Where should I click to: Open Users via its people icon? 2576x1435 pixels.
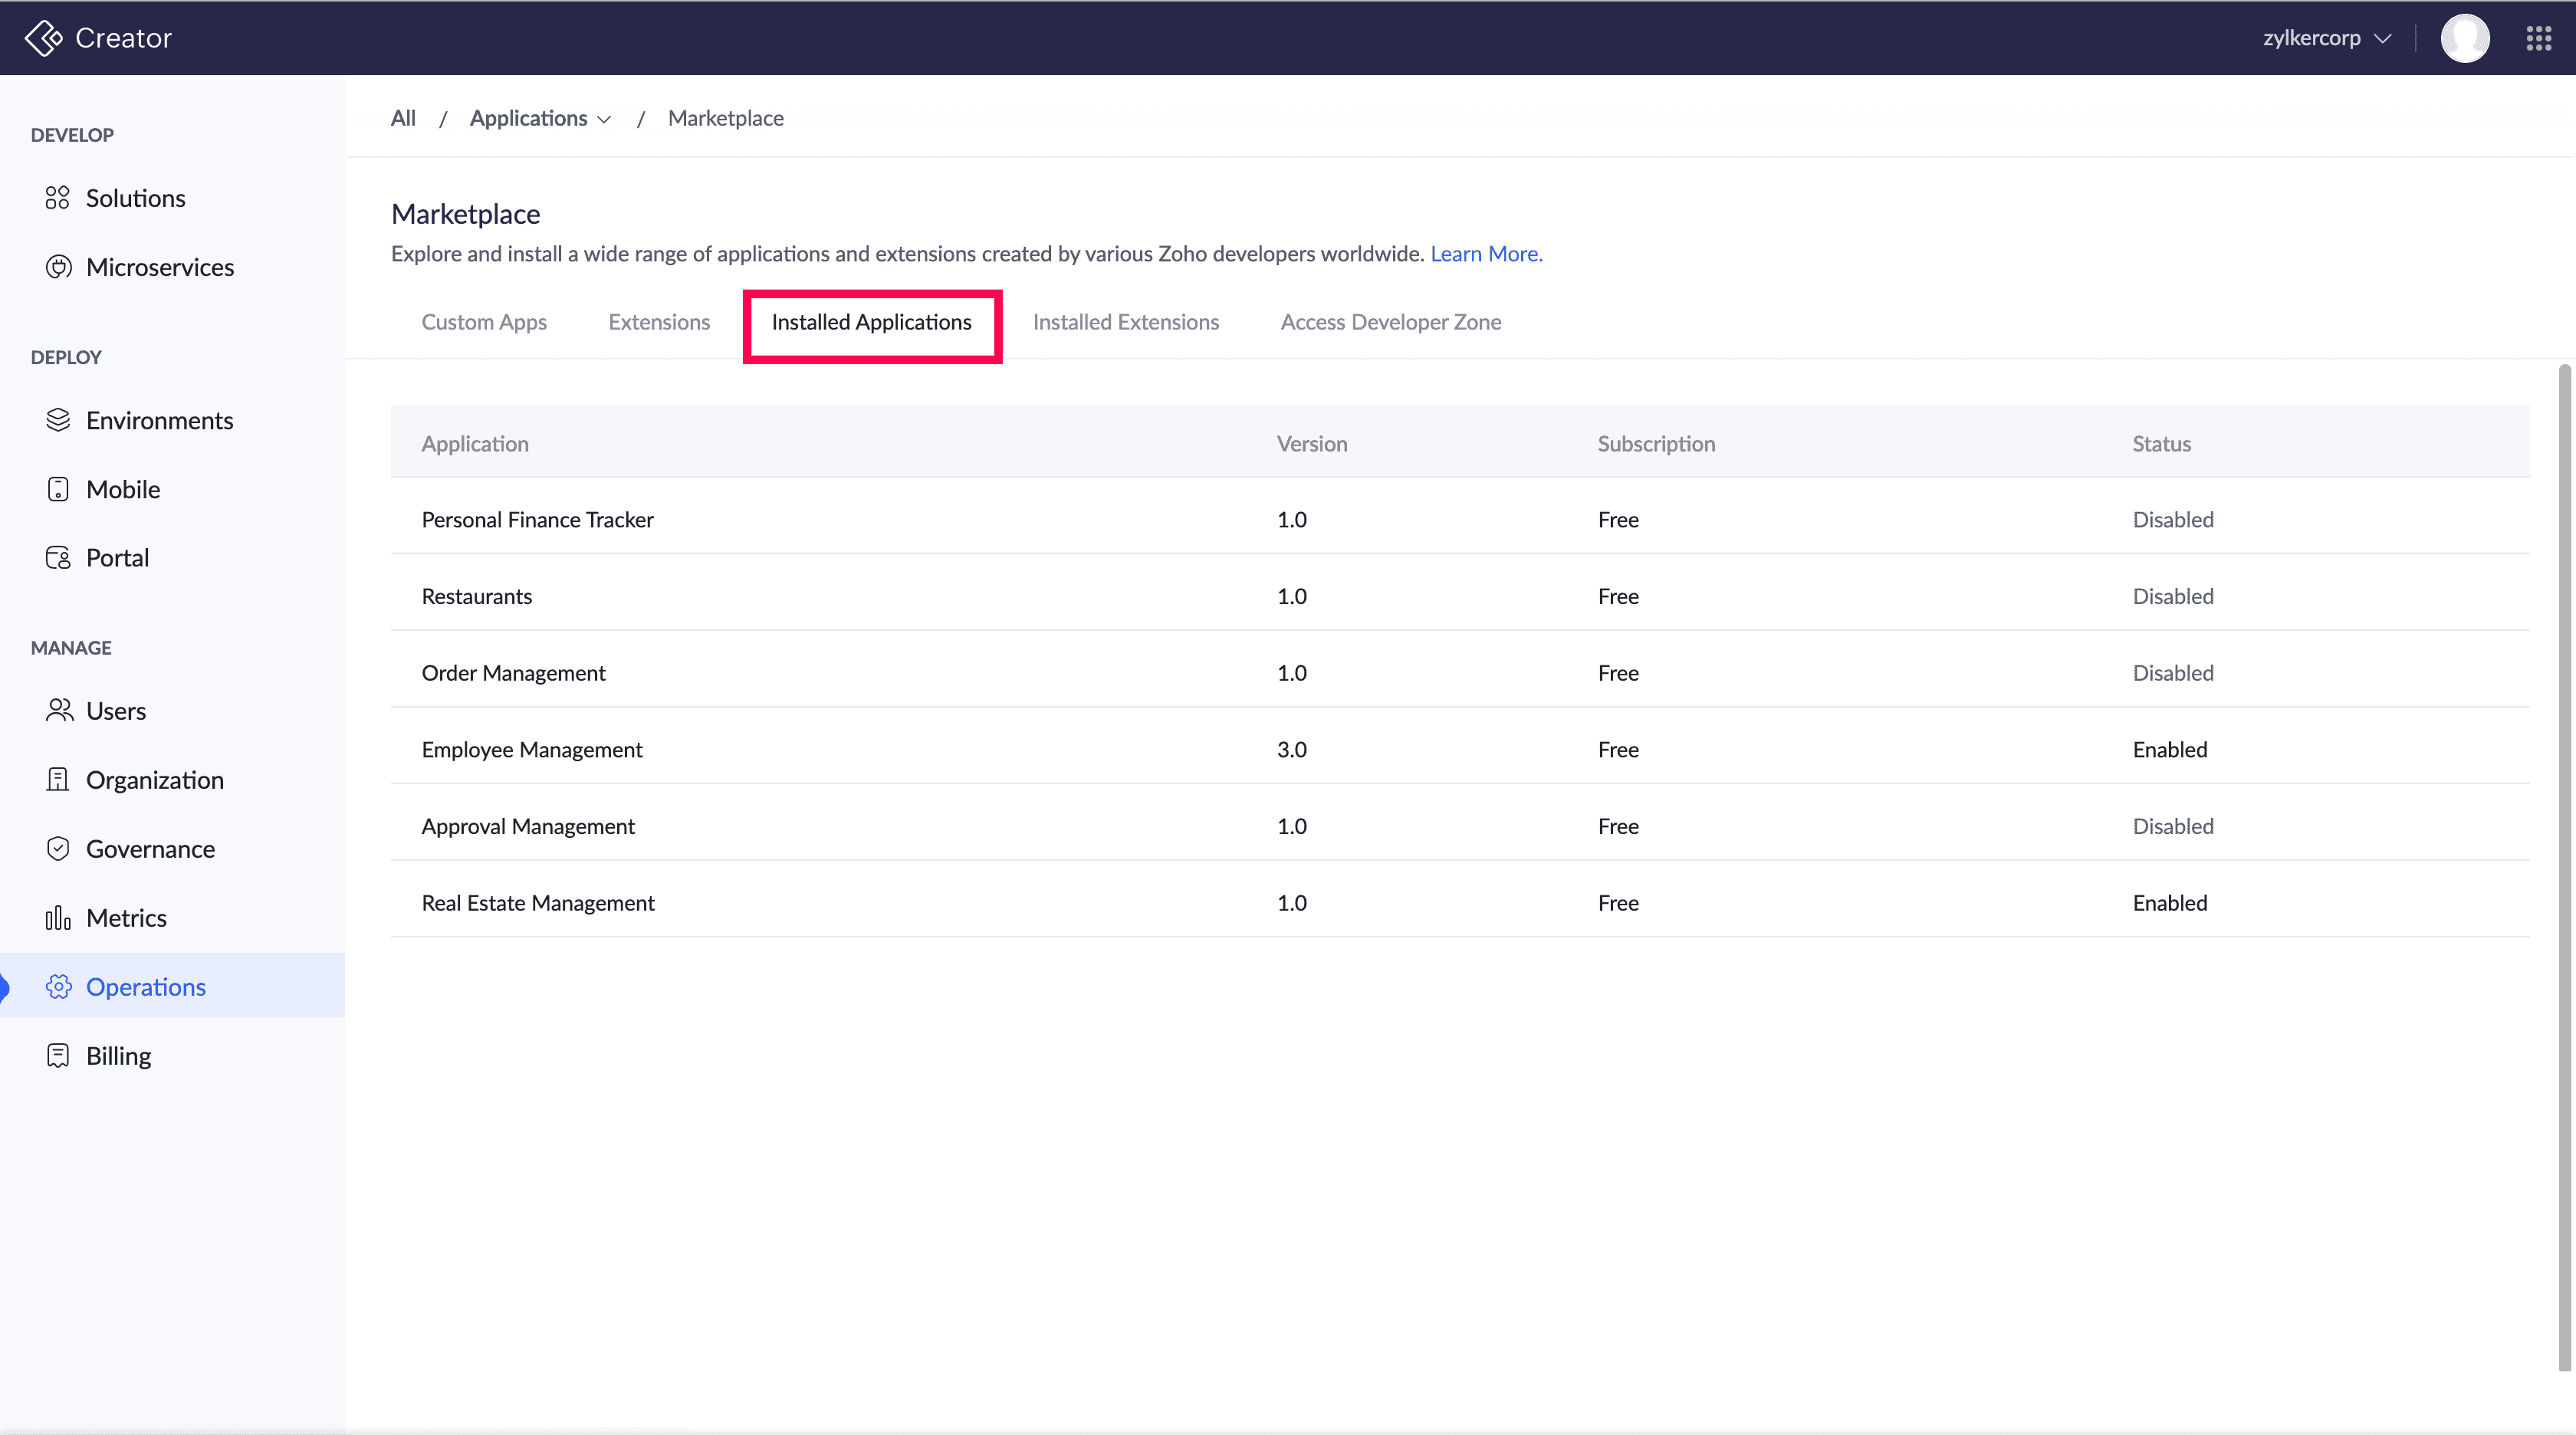pos(58,711)
